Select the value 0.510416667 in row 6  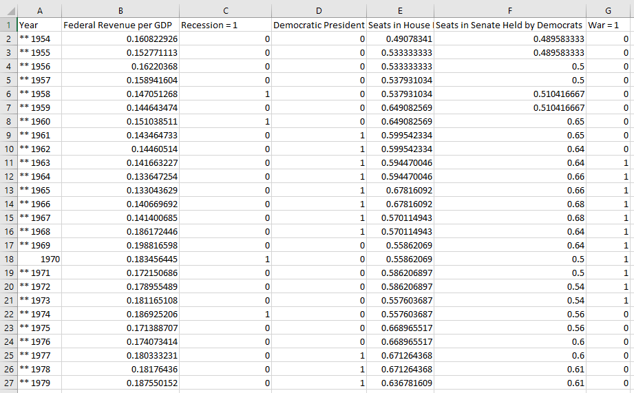click(510, 94)
